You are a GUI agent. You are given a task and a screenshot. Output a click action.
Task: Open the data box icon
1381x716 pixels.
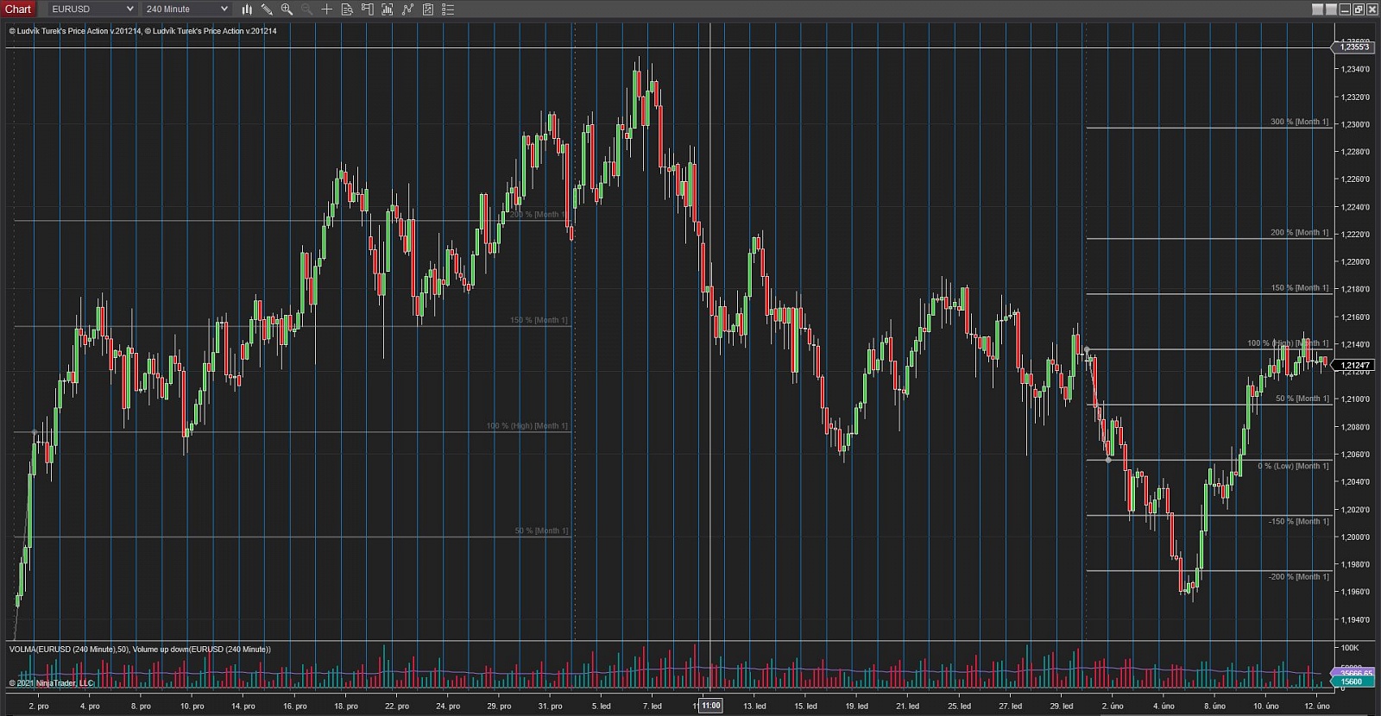click(x=347, y=9)
